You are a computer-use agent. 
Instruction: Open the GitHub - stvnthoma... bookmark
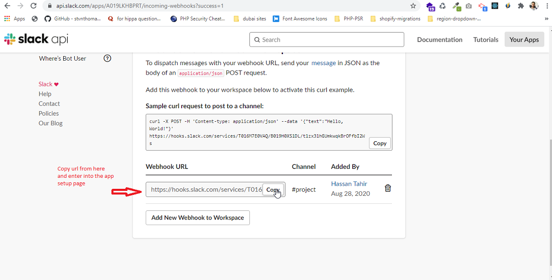pos(73,19)
